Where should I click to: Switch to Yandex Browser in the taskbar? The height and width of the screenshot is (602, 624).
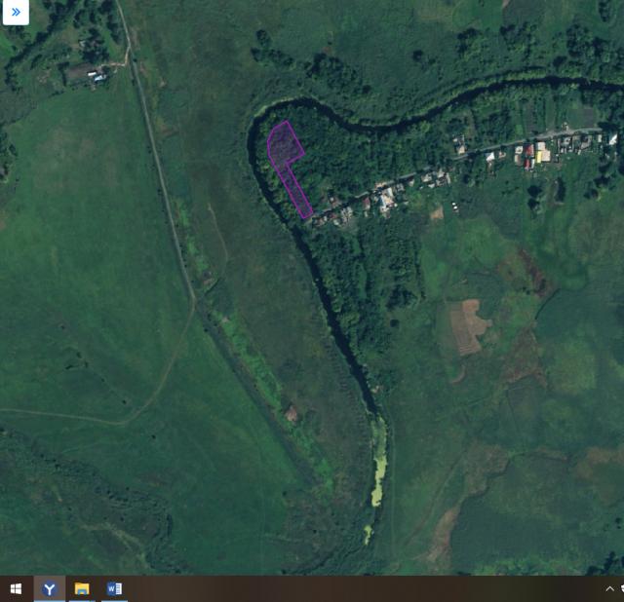point(50,589)
